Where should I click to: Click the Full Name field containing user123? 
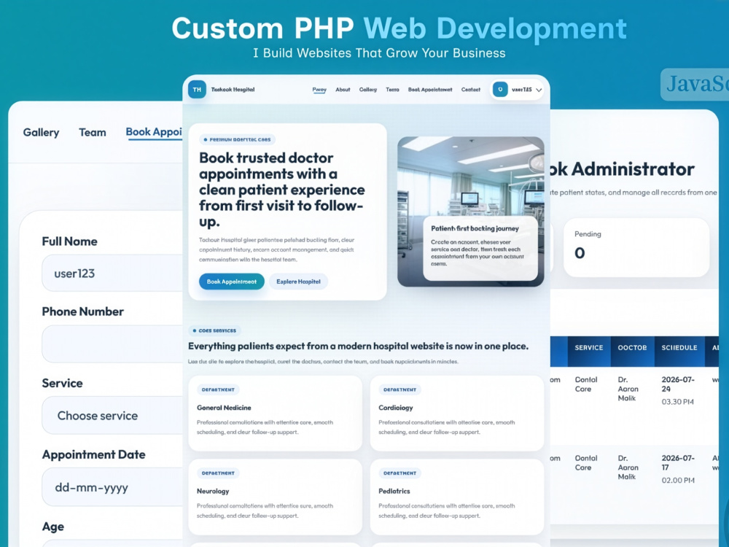[x=112, y=273]
